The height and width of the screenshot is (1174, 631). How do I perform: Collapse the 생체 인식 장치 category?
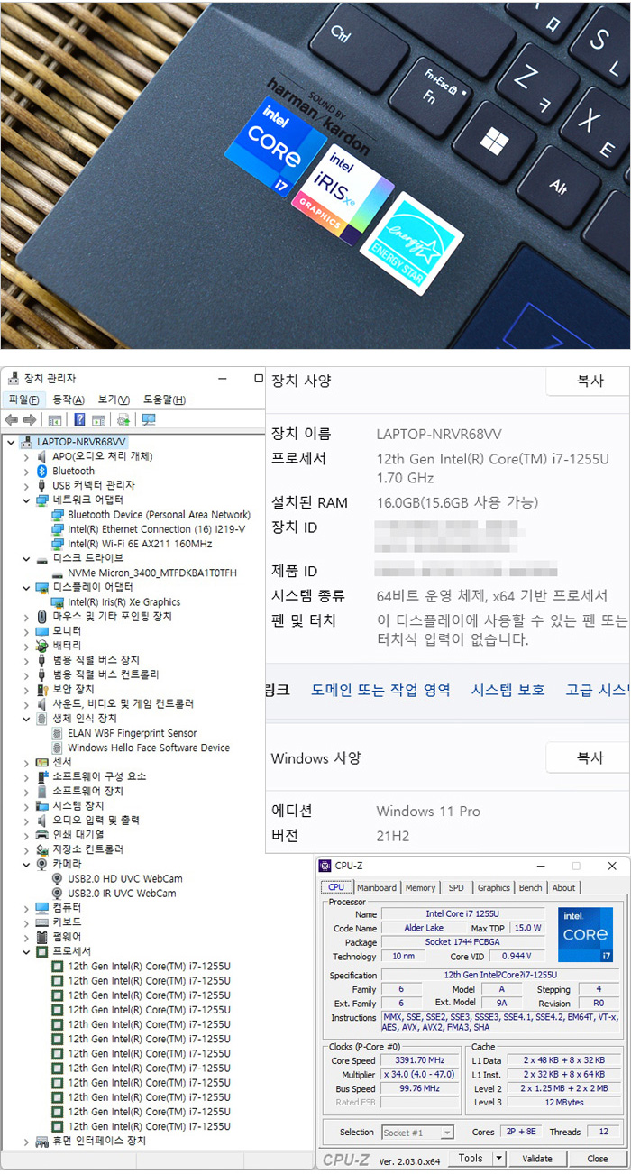point(27,719)
